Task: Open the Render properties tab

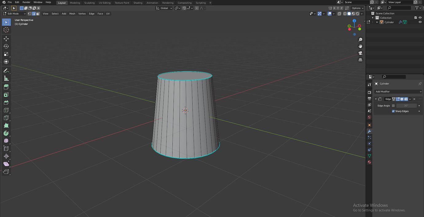Action: [x=369, y=92]
